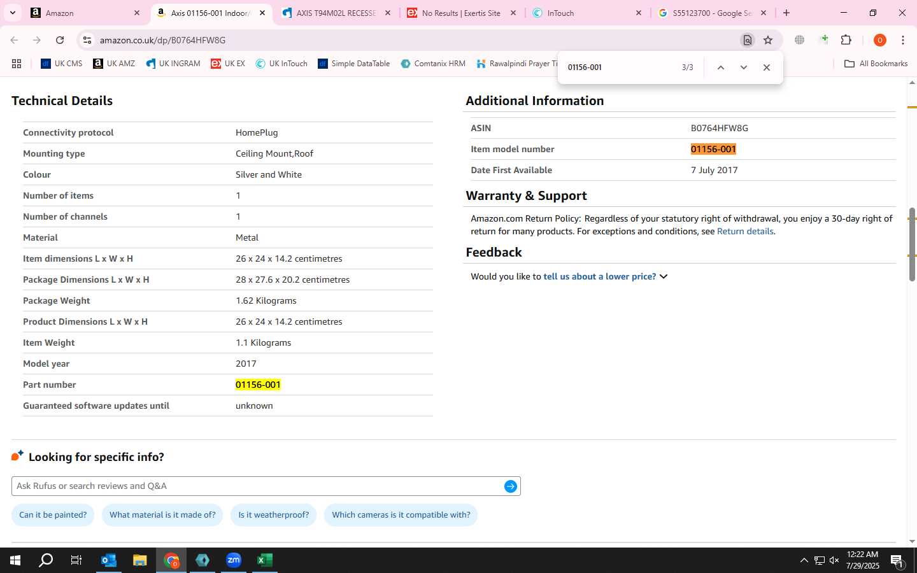Image resolution: width=917 pixels, height=573 pixels.
Task: Open UK AMZ bookmark
Action: [114, 64]
